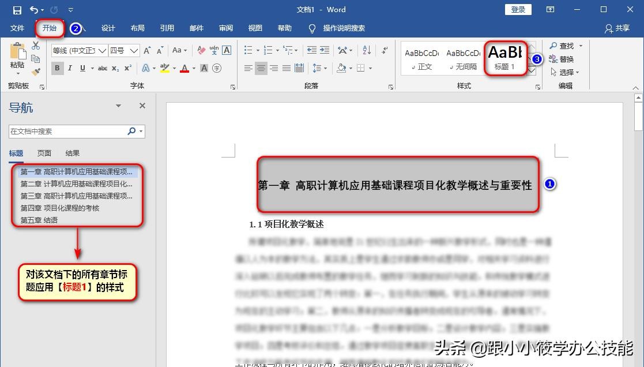The height and width of the screenshot is (367, 644).
Task: Click the Format Painter brush icon
Action: tap(36, 72)
